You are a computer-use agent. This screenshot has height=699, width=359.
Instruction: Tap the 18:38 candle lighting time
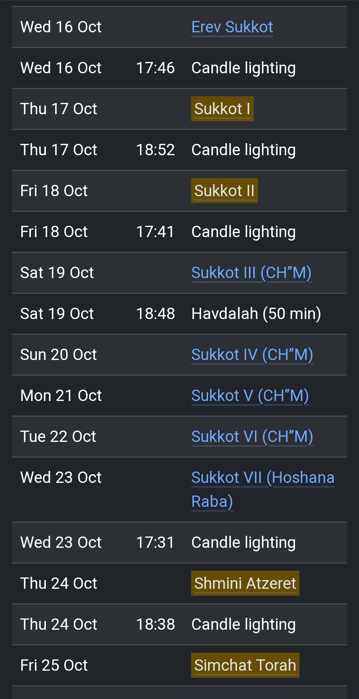(155, 624)
